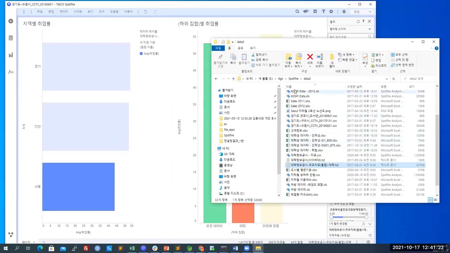
Task: Select the filter funnel icon in Spotfire toolbar
Action: coord(324,12)
